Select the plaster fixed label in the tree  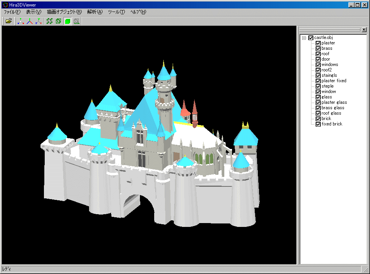point(334,81)
